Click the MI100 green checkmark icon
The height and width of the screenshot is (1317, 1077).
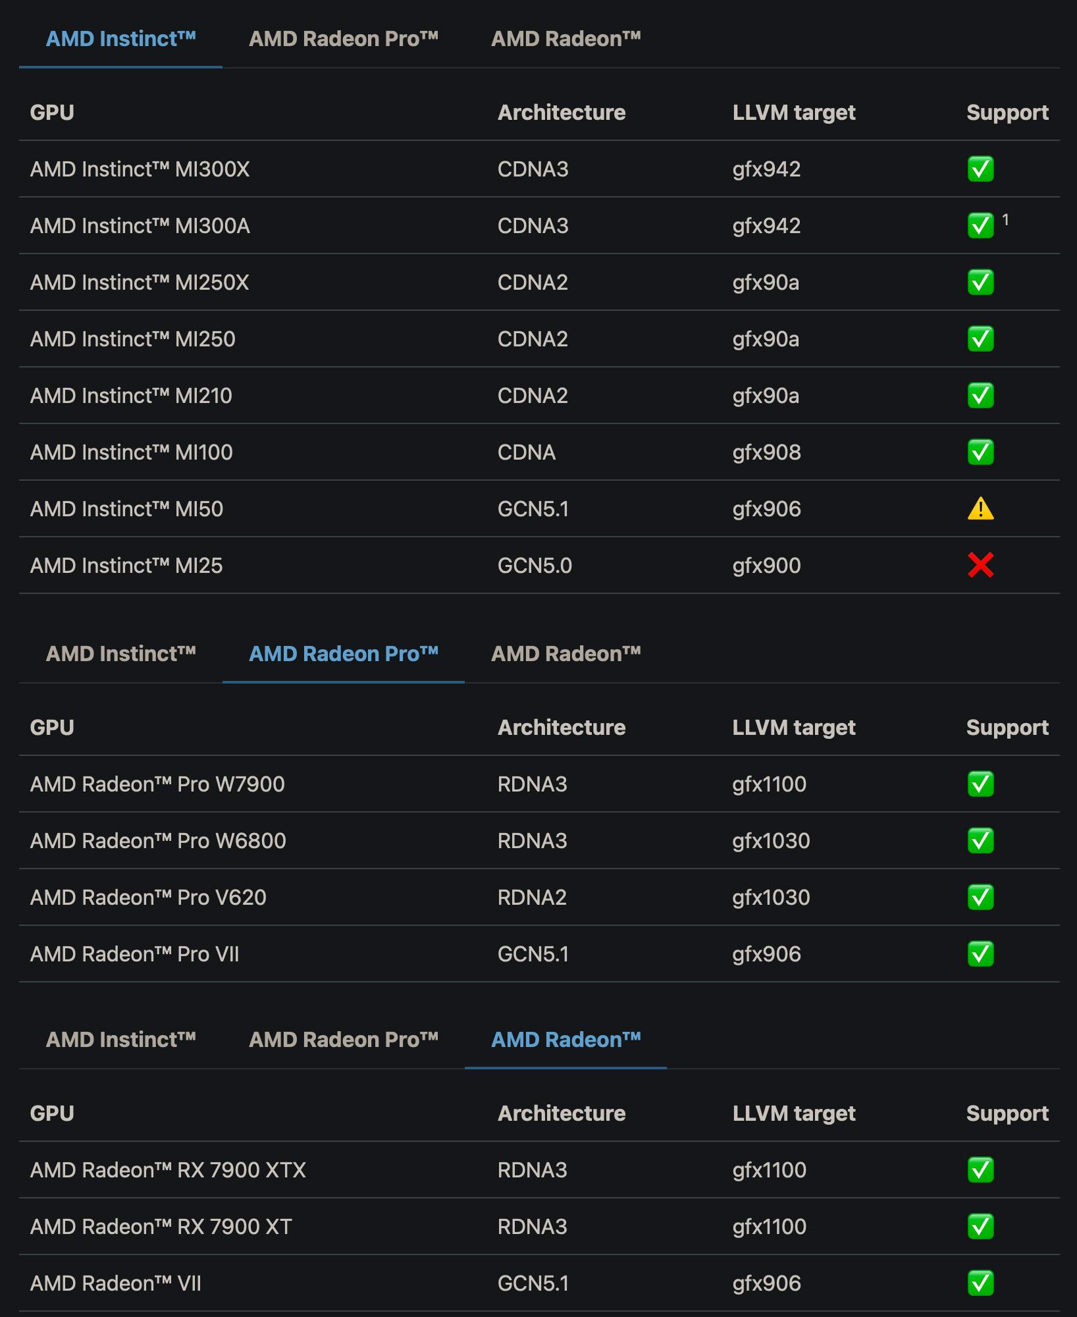(x=980, y=452)
